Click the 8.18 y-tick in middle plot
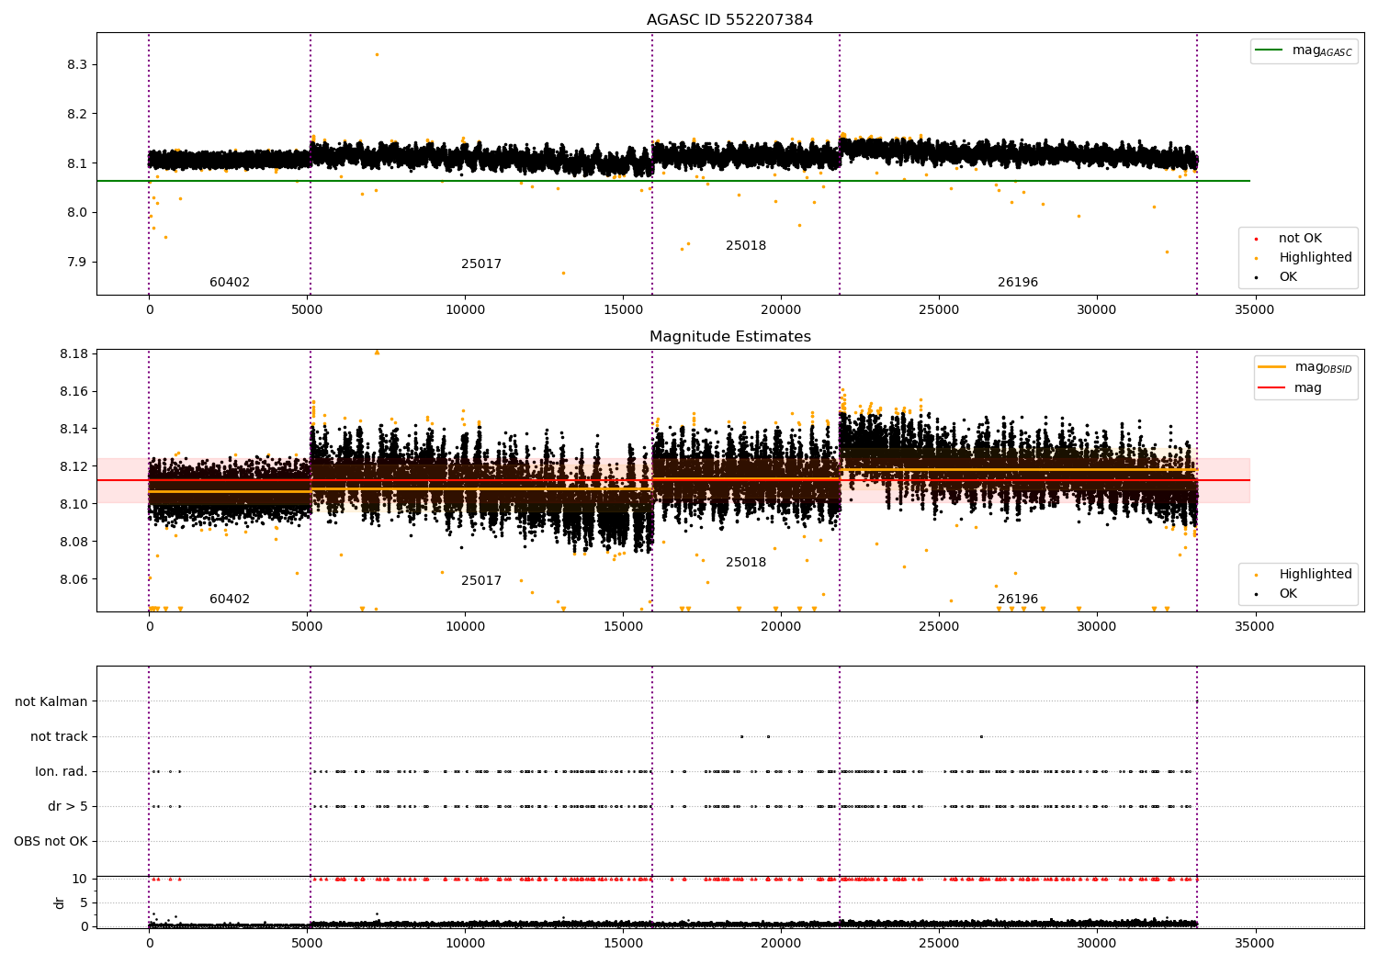 73,354
